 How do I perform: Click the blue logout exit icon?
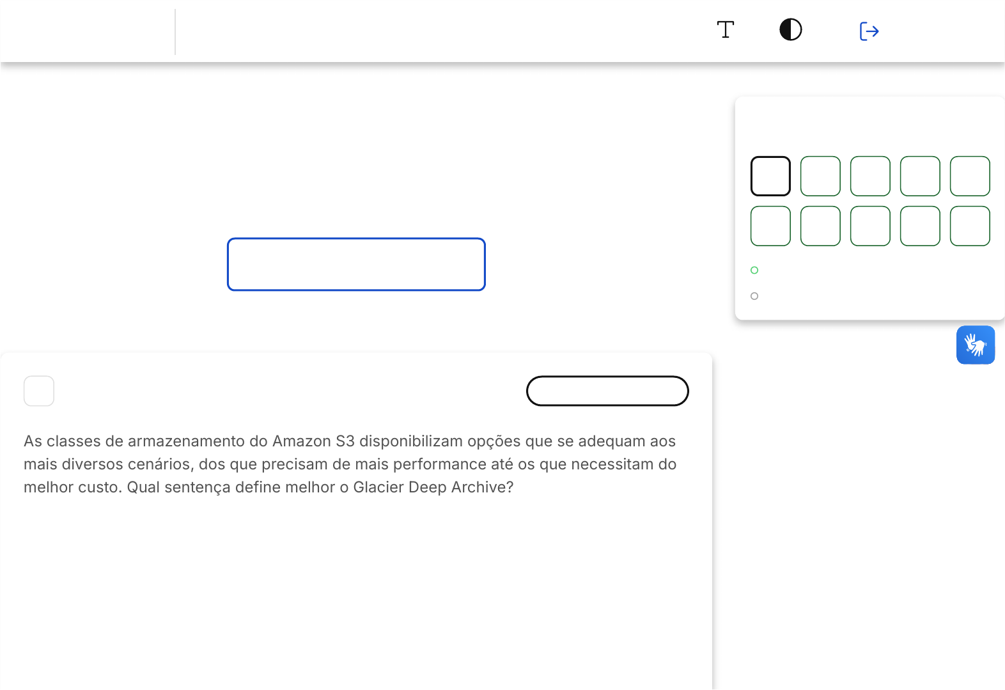[x=869, y=31]
